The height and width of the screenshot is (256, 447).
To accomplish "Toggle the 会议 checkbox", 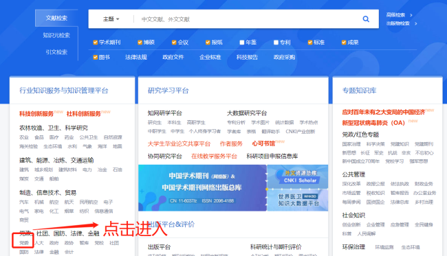I will coord(174,43).
